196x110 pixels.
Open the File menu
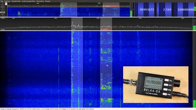coord(2,1)
